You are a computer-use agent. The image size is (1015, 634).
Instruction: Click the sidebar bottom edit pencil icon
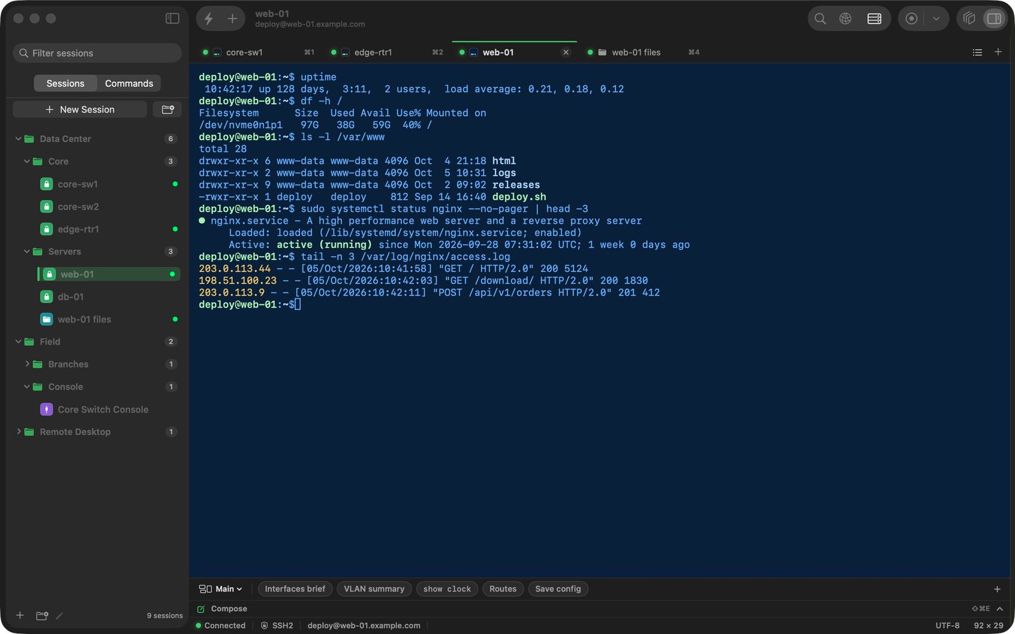[x=60, y=616]
